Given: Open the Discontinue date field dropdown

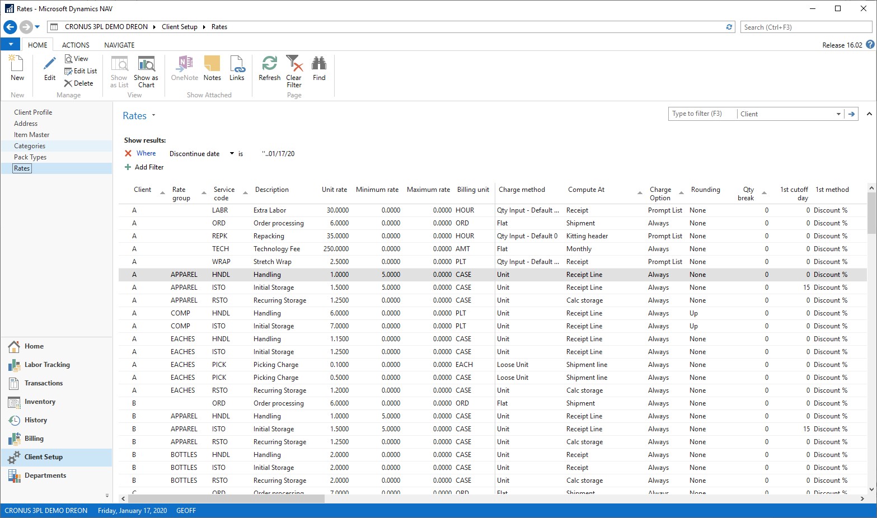Looking at the screenshot, I should tap(232, 153).
